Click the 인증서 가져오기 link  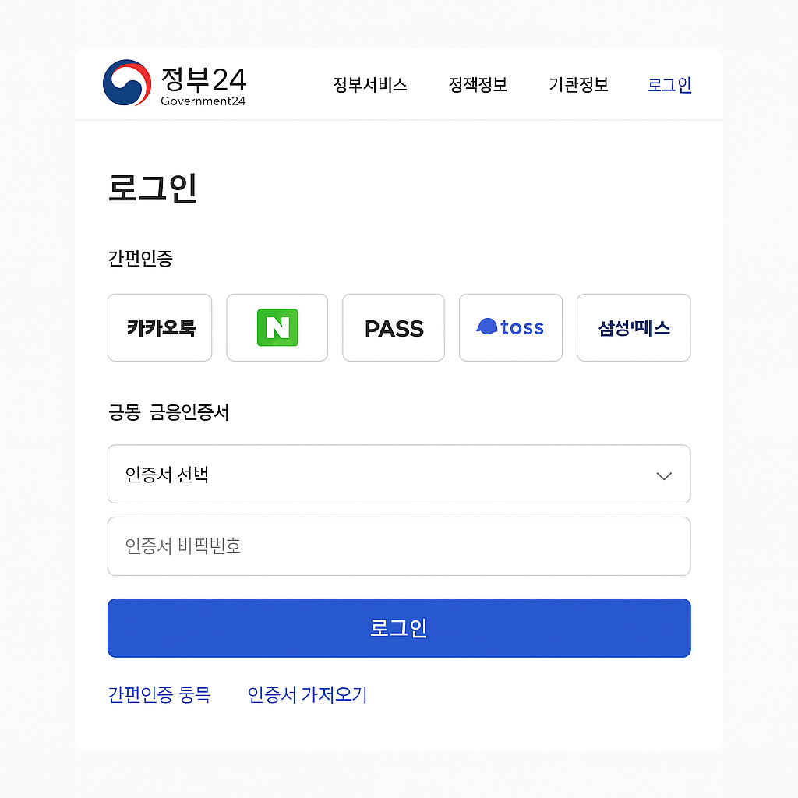click(307, 694)
